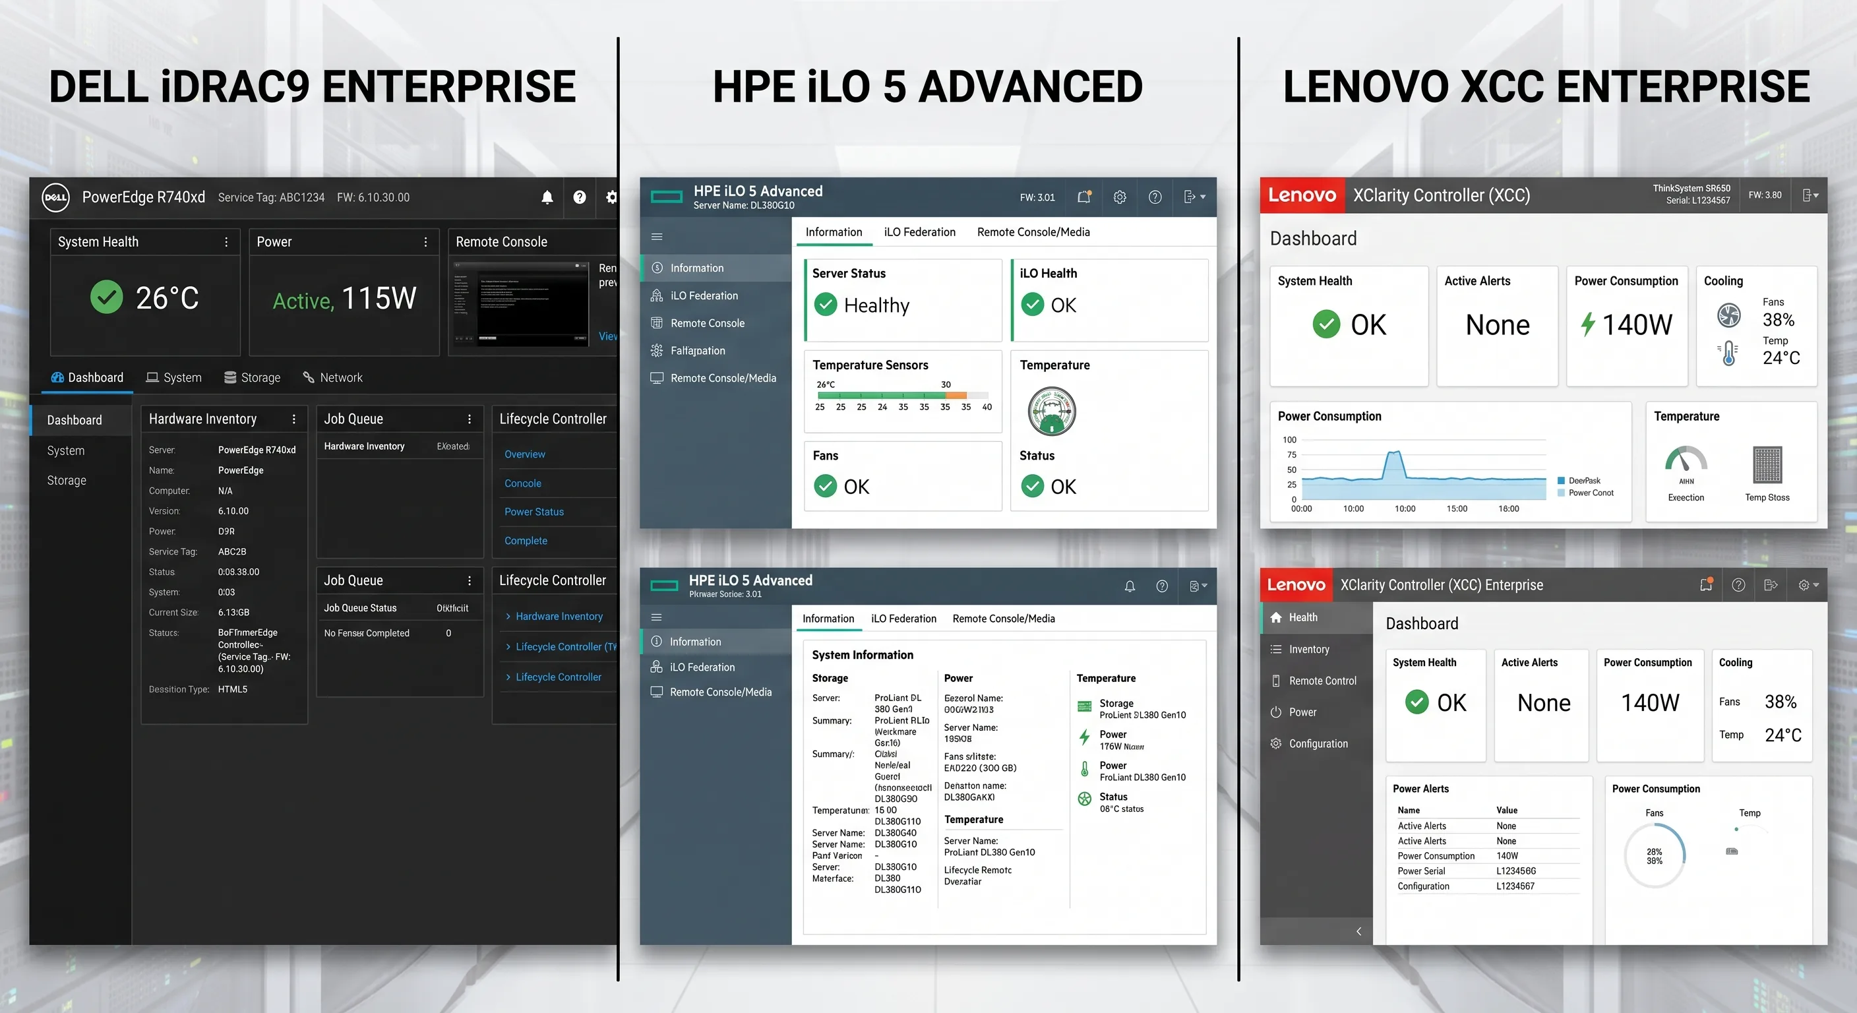Click Temperature Sensors bar gauge

[902, 395]
